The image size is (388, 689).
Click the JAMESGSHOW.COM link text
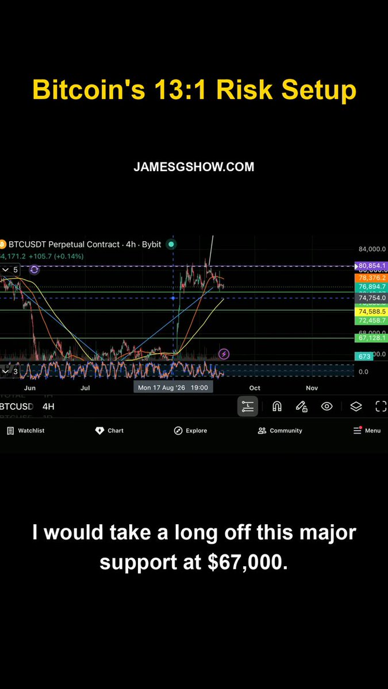[x=194, y=167]
